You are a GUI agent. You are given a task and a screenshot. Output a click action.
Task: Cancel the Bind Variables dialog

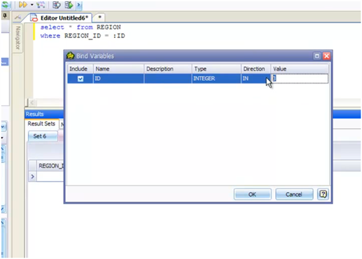click(x=294, y=194)
